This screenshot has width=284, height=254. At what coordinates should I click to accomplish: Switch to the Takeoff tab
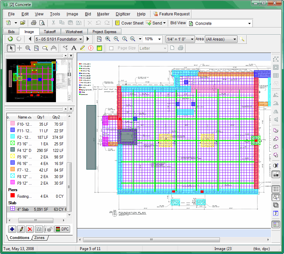pyautogui.click(x=50, y=32)
